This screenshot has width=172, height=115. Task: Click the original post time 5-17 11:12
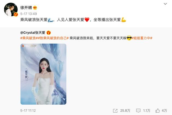[28, 111]
